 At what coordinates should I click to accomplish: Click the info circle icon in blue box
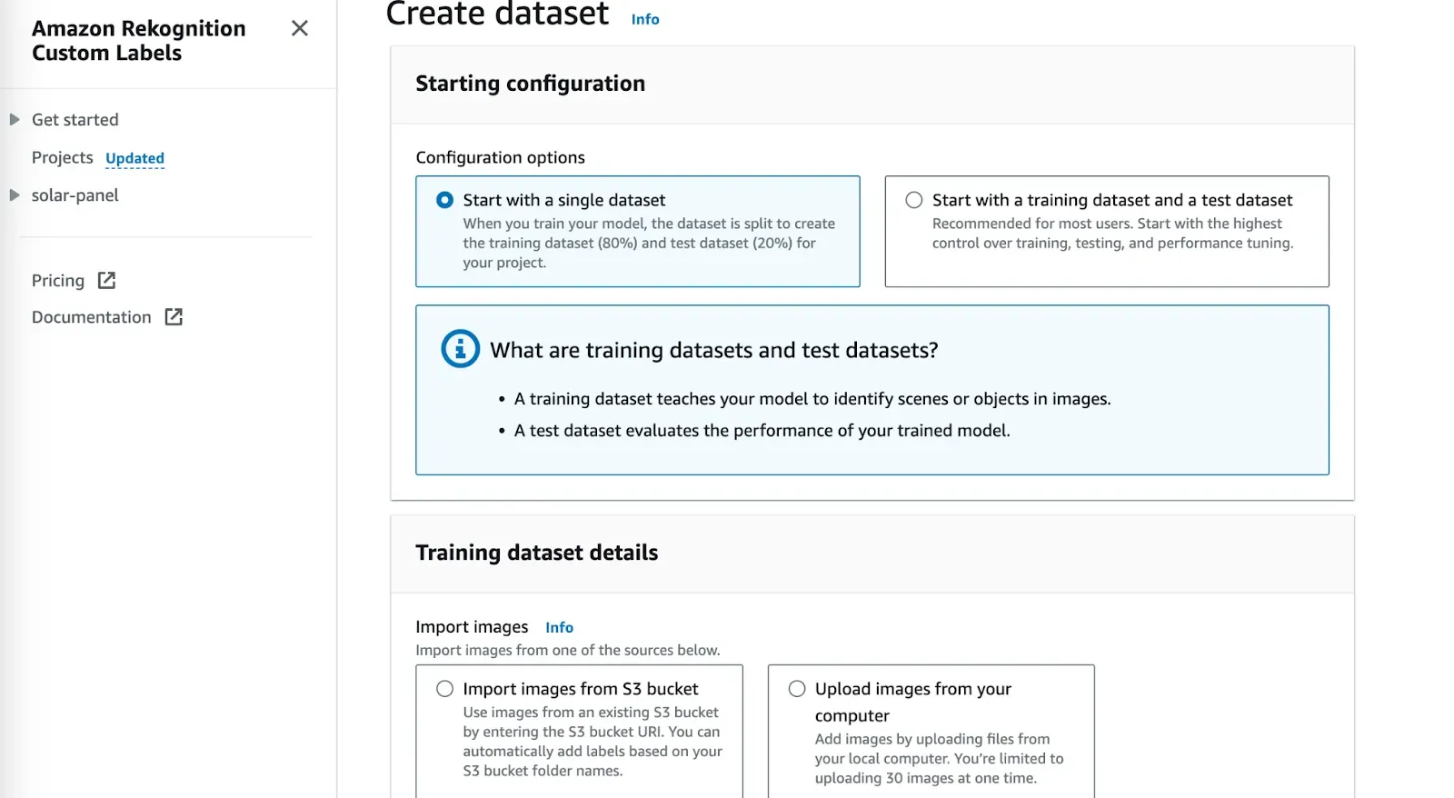pyautogui.click(x=460, y=348)
